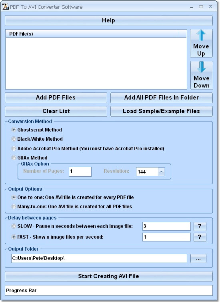The height and width of the screenshot is (303, 220).
Task: Click the Move Up arrow button
Action: (201, 43)
